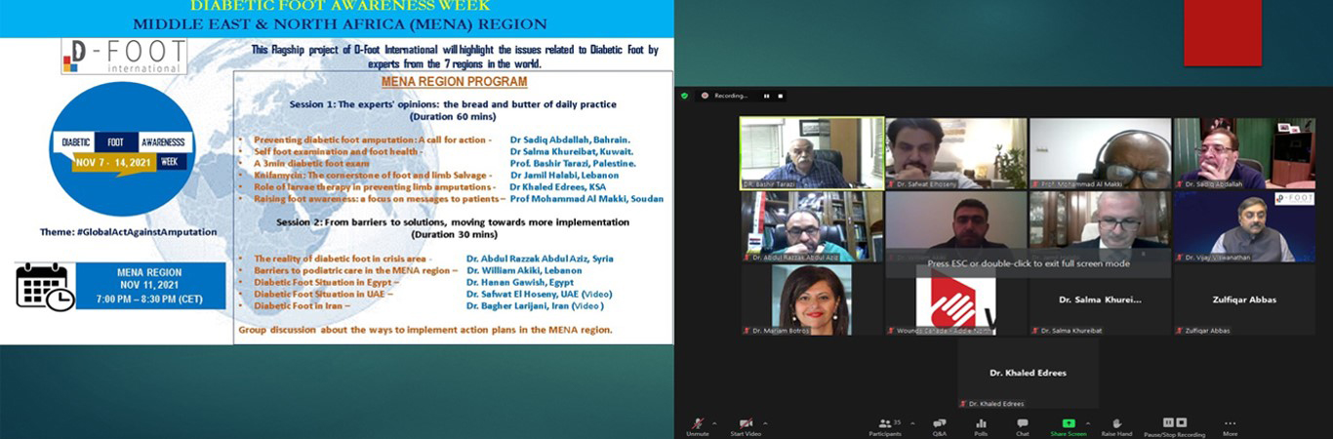Click the muted mic icon on Dr. Mariam Botros's label
Image resolution: width=1333 pixels, height=439 pixels.
(x=747, y=331)
